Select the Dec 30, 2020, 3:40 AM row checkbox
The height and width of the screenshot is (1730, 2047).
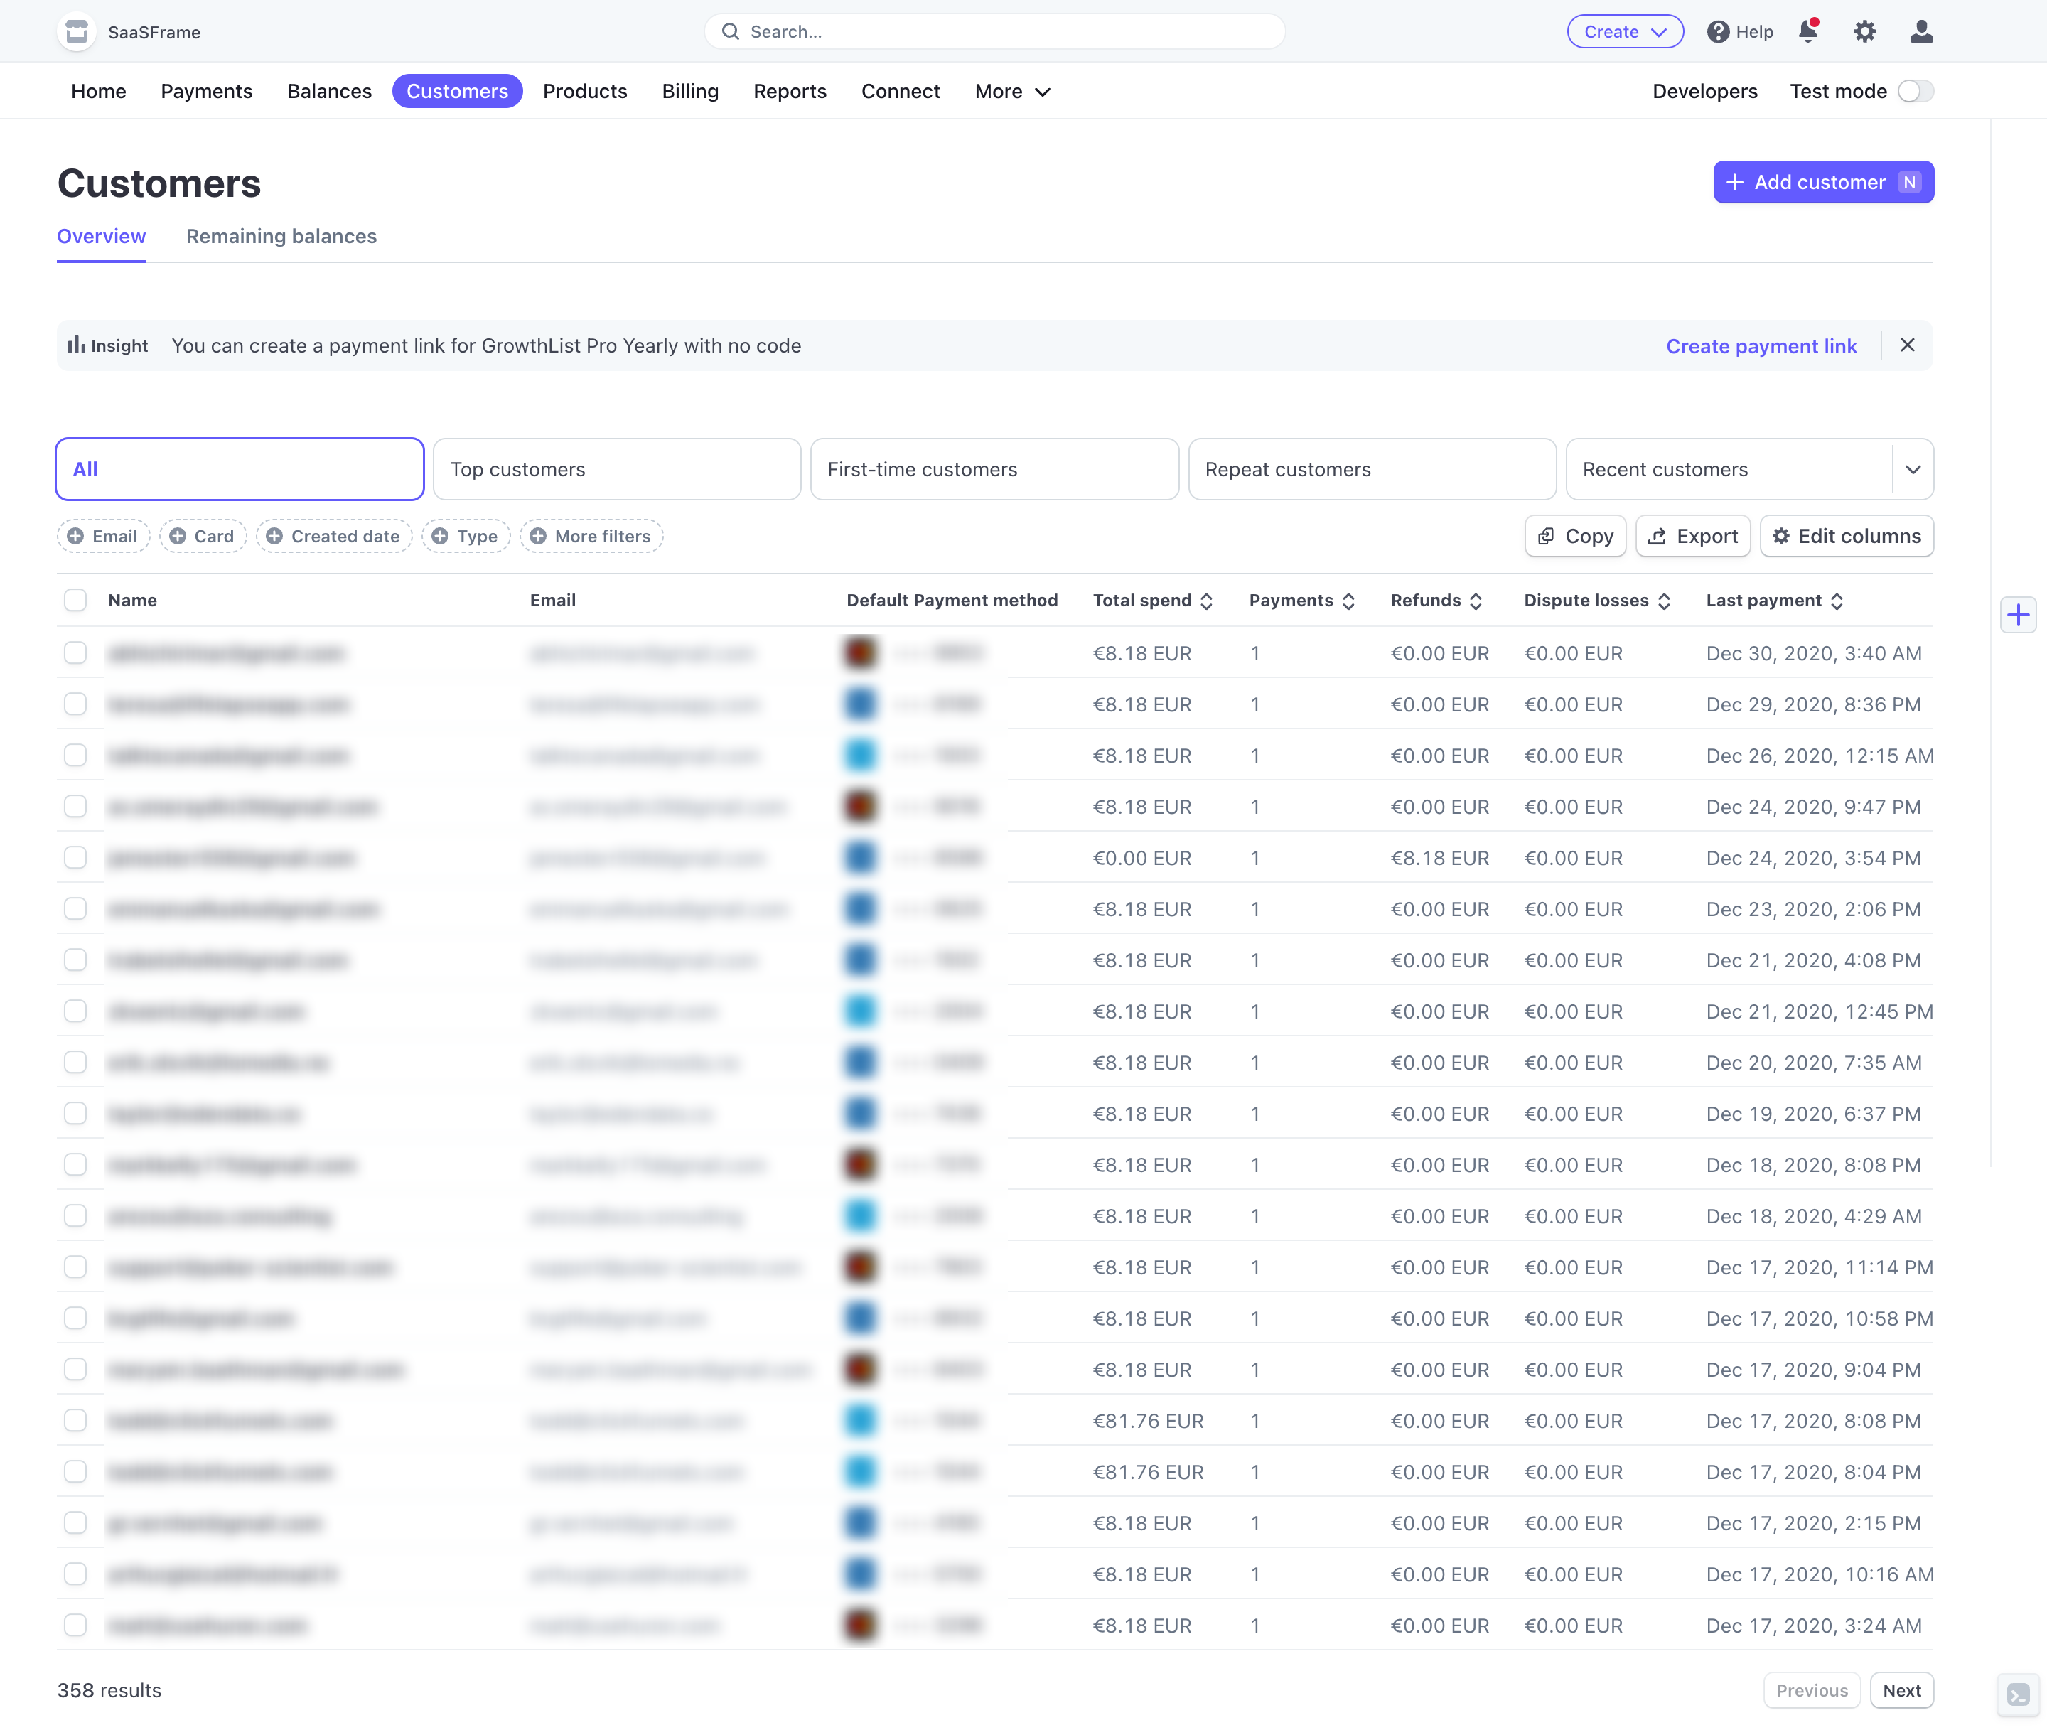coord(75,653)
